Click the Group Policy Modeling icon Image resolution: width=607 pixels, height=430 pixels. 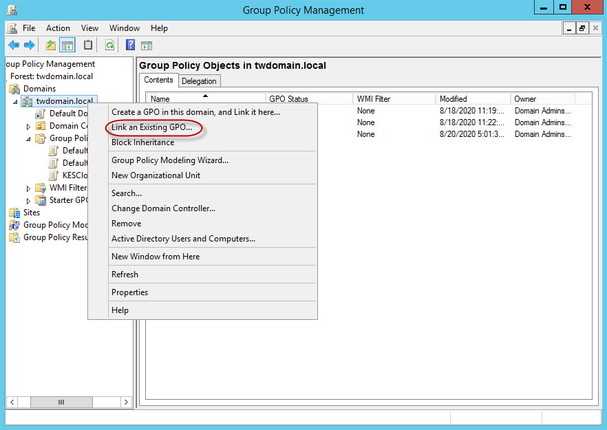pyautogui.click(x=15, y=225)
